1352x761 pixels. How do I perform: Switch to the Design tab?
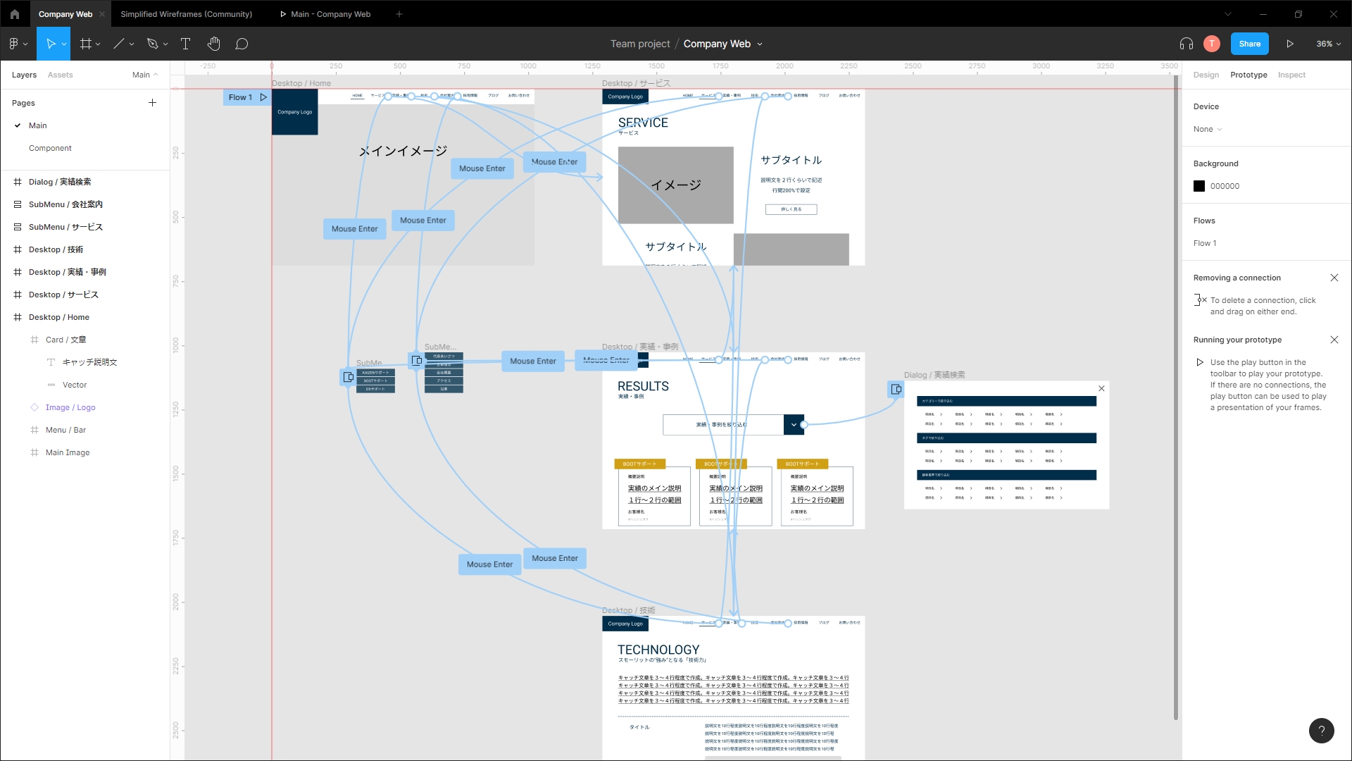pos(1206,75)
